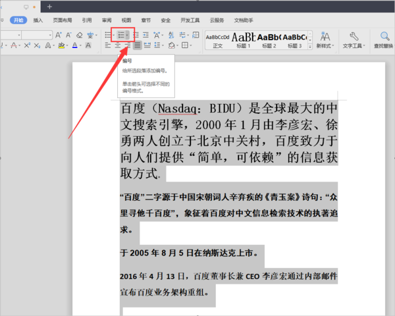Toggle justify alignment
The width and height of the screenshot is (395, 316).
(138, 45)
